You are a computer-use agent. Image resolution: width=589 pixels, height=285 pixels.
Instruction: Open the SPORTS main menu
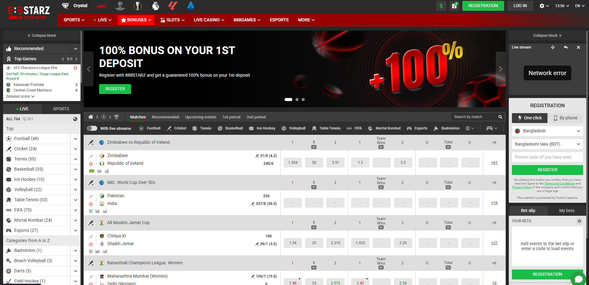tap(74, 20)
